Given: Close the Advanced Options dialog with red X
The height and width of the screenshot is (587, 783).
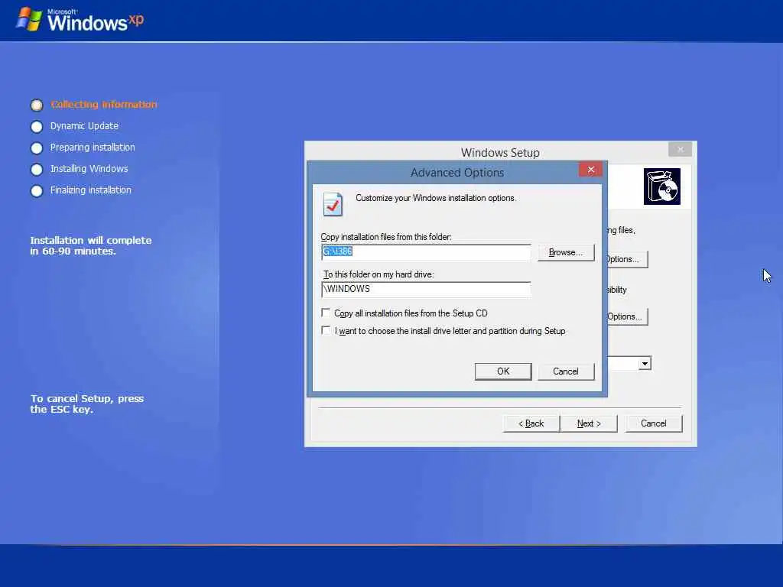Looking at the screenshot, I should 591,170.
